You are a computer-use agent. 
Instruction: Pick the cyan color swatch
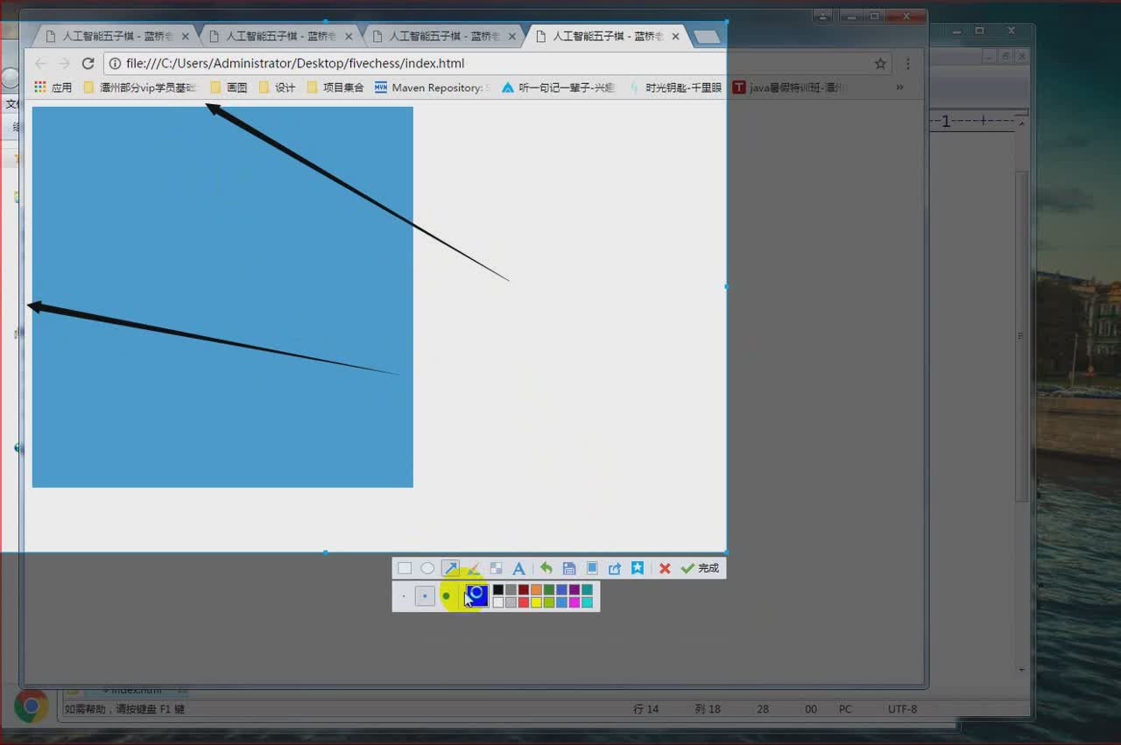pos(587,602)
